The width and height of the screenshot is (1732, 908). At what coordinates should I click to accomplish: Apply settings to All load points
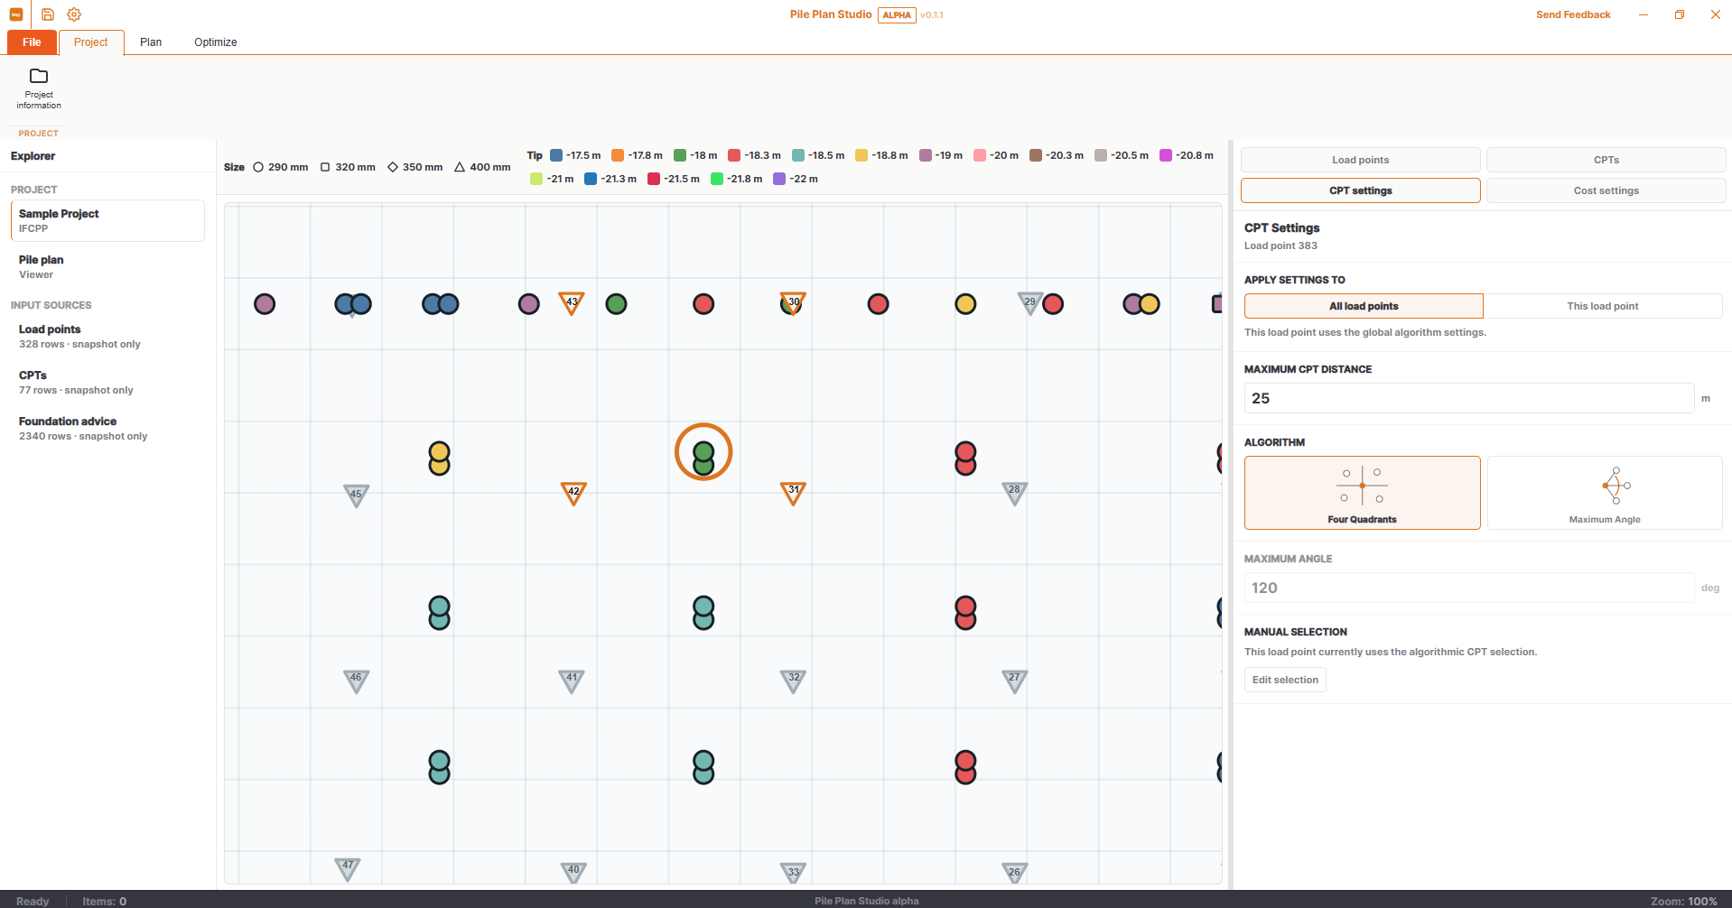tap(1364, 306)
